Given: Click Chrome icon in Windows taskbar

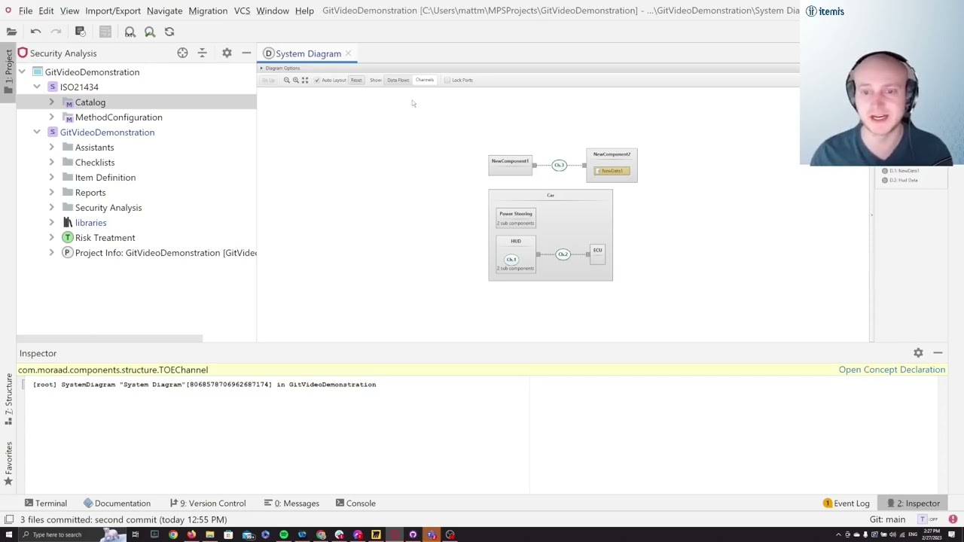Looking at the screenshot, I should click(x=173, y=534).
